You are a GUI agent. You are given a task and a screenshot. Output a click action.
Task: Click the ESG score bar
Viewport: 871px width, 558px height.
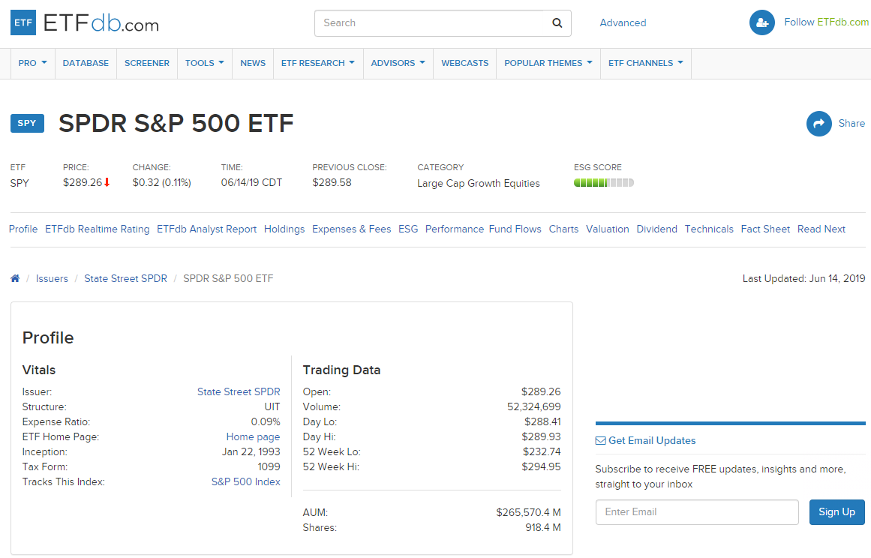[x=604, y=183]
